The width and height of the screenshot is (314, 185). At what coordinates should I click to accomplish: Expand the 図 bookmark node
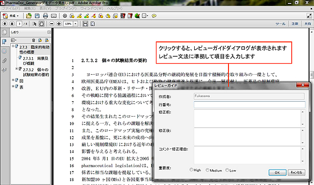(13, 80)
